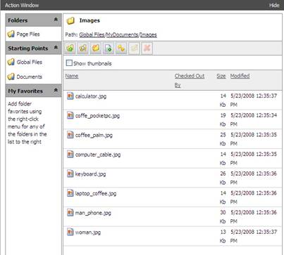284x255 pixels.
Task: Open Page Files folder label
Action: click(28, 34)
